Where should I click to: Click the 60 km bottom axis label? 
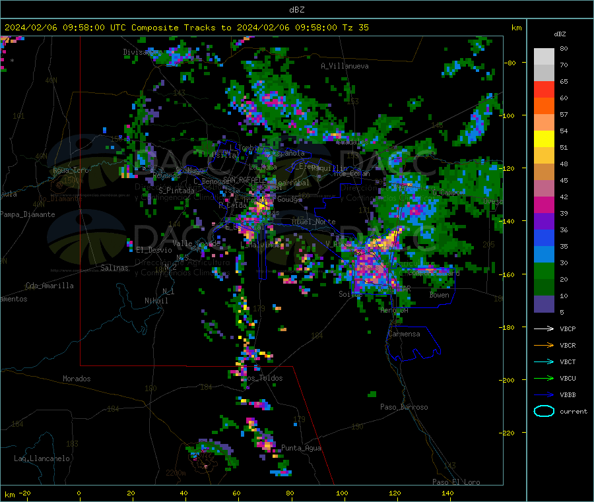[x=236, y=493]
